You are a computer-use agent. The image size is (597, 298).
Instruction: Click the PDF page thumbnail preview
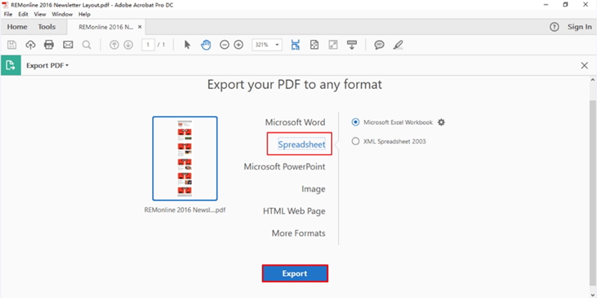[x=185, y=158]
